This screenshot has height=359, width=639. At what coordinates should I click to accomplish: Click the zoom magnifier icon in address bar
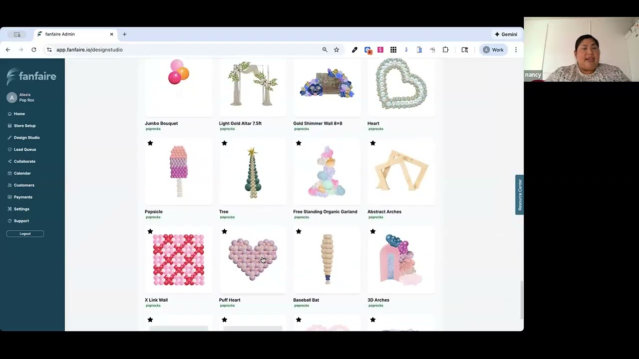(x=324, y=50)
